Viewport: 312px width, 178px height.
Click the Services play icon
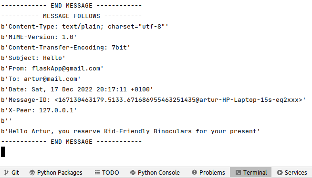[280, 172]
